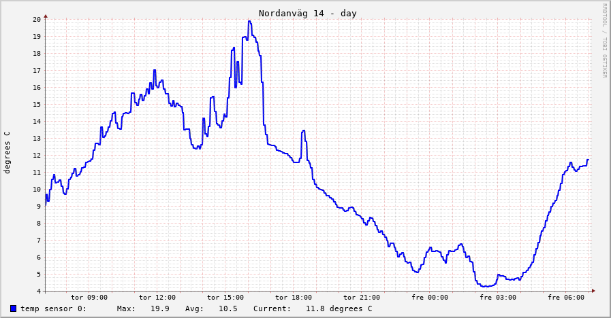Screen dimensions: 611x318
Task: Click the y-axis label '10'
Action: 37,190
